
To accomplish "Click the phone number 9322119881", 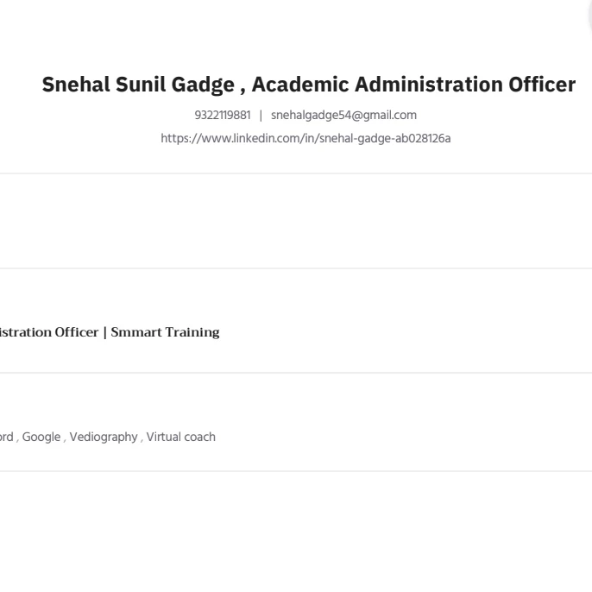I will (x=223, y=115).
